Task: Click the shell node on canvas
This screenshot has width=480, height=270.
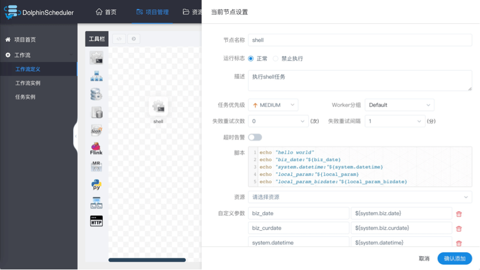Action: (158, 106)
